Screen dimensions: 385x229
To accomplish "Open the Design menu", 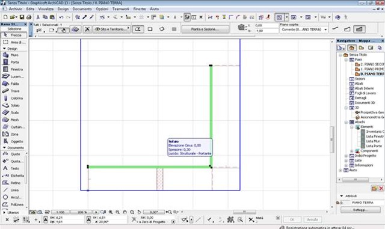I will pos(63,9).
